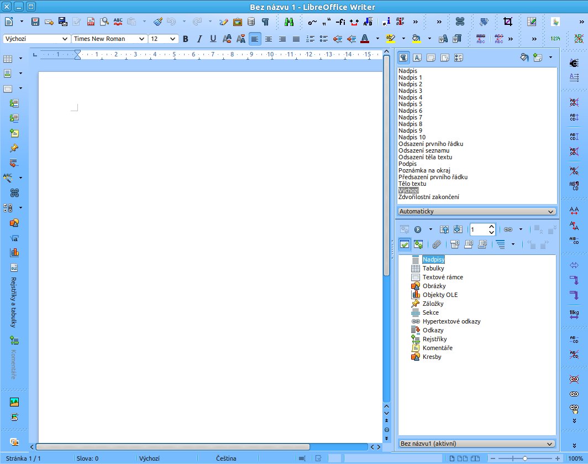Screen dimensions: 588x464
Task: Jump to previous page in Navigator
Action: tap(444, 230)
